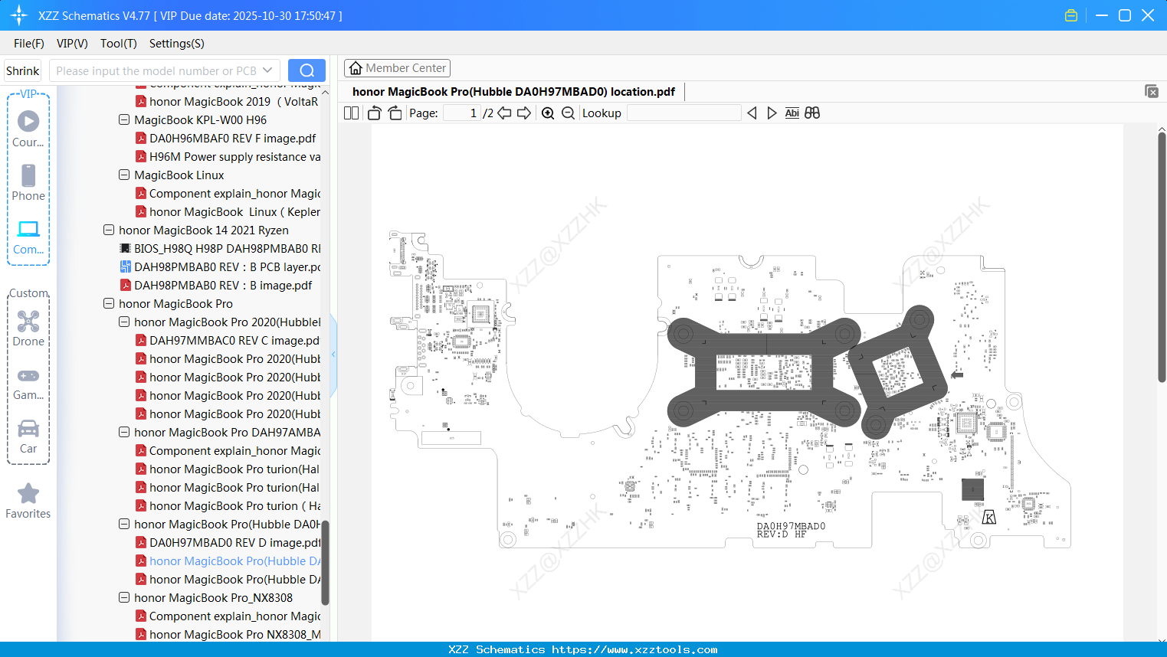Rotate the page counter-clockwise
This screenshot has width=1167, height=657.
click(x=374, y=113)
